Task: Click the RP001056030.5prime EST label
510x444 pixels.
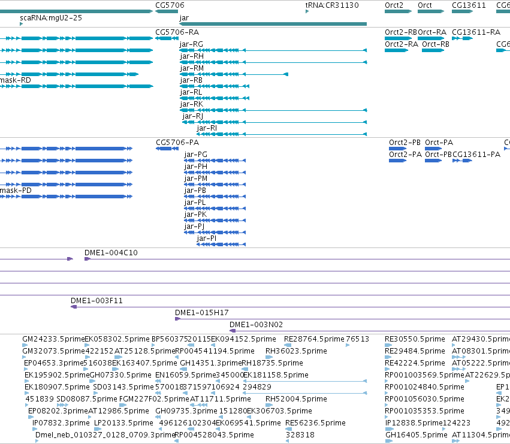Action: click(424, 399)
